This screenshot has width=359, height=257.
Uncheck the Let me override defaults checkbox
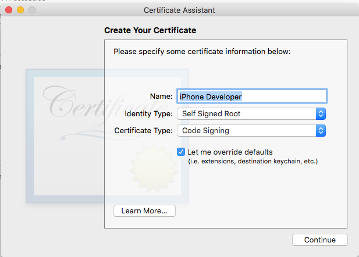tap(181, 152)
